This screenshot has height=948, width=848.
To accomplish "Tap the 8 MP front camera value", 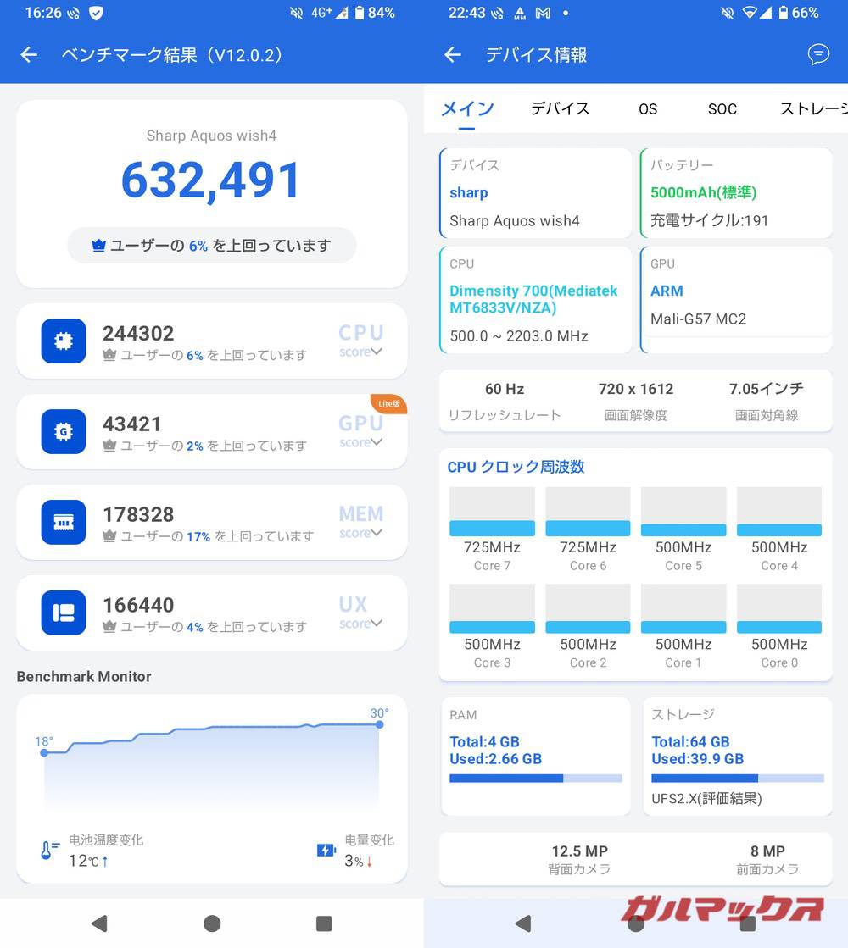I will tap(767, 851).
